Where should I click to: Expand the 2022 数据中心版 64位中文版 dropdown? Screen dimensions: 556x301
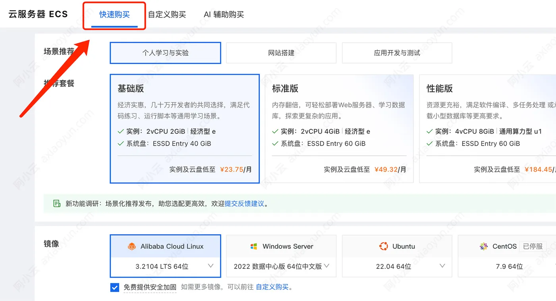pos(281,266)
